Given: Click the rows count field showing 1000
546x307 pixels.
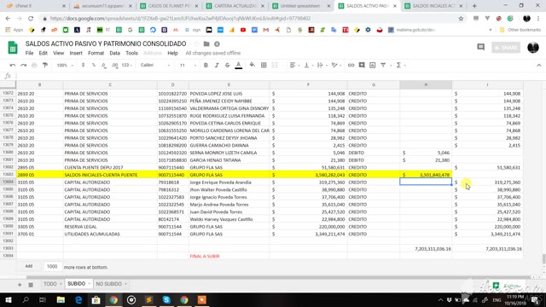Looking at the screenshot, I should (52, 267).
